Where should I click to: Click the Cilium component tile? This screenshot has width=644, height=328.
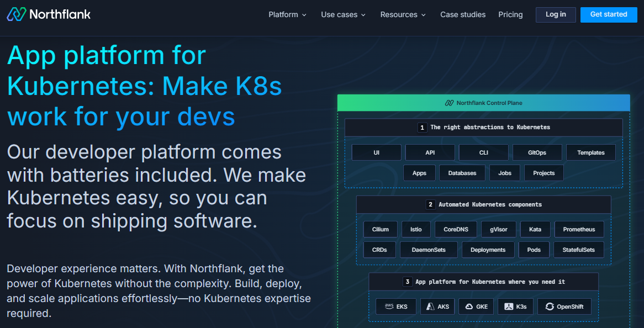[381, 229]
